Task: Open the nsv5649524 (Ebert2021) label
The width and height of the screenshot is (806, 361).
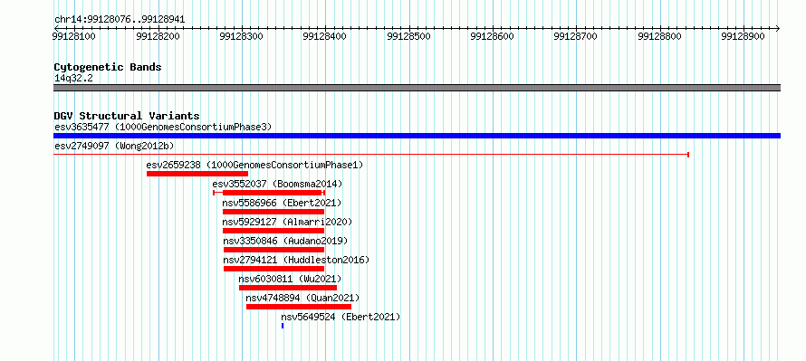Action: coord(341,317)
